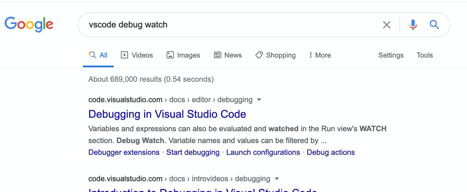
Task: Open the Debugging in Visual Studio Code result
Action: click(167, 114)
